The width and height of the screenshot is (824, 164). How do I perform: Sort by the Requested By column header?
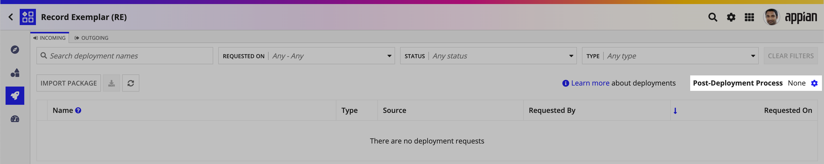click(552, 110)
